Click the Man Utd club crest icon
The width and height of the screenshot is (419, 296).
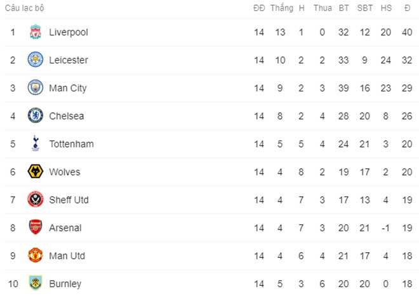(35, 255)
